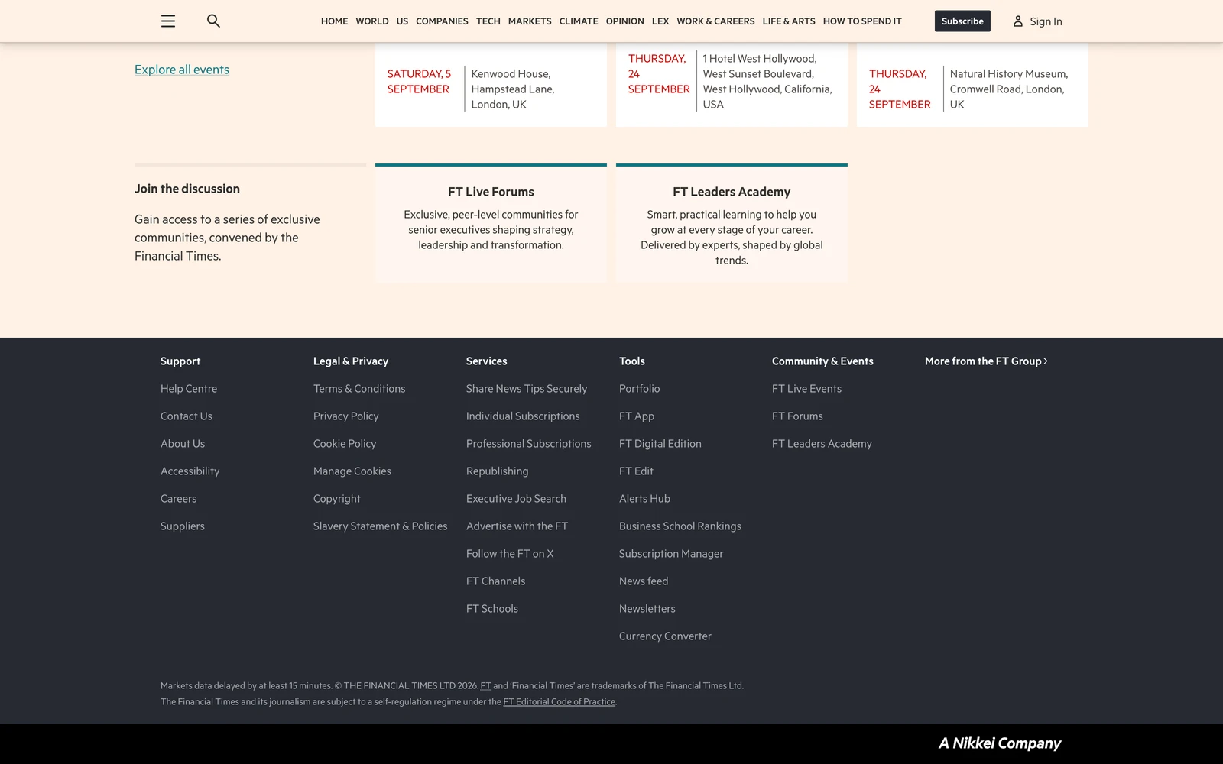Open the FT Editorial Code of Practice link
This screenshot has width=1223, height=764.
coord(560,702)
